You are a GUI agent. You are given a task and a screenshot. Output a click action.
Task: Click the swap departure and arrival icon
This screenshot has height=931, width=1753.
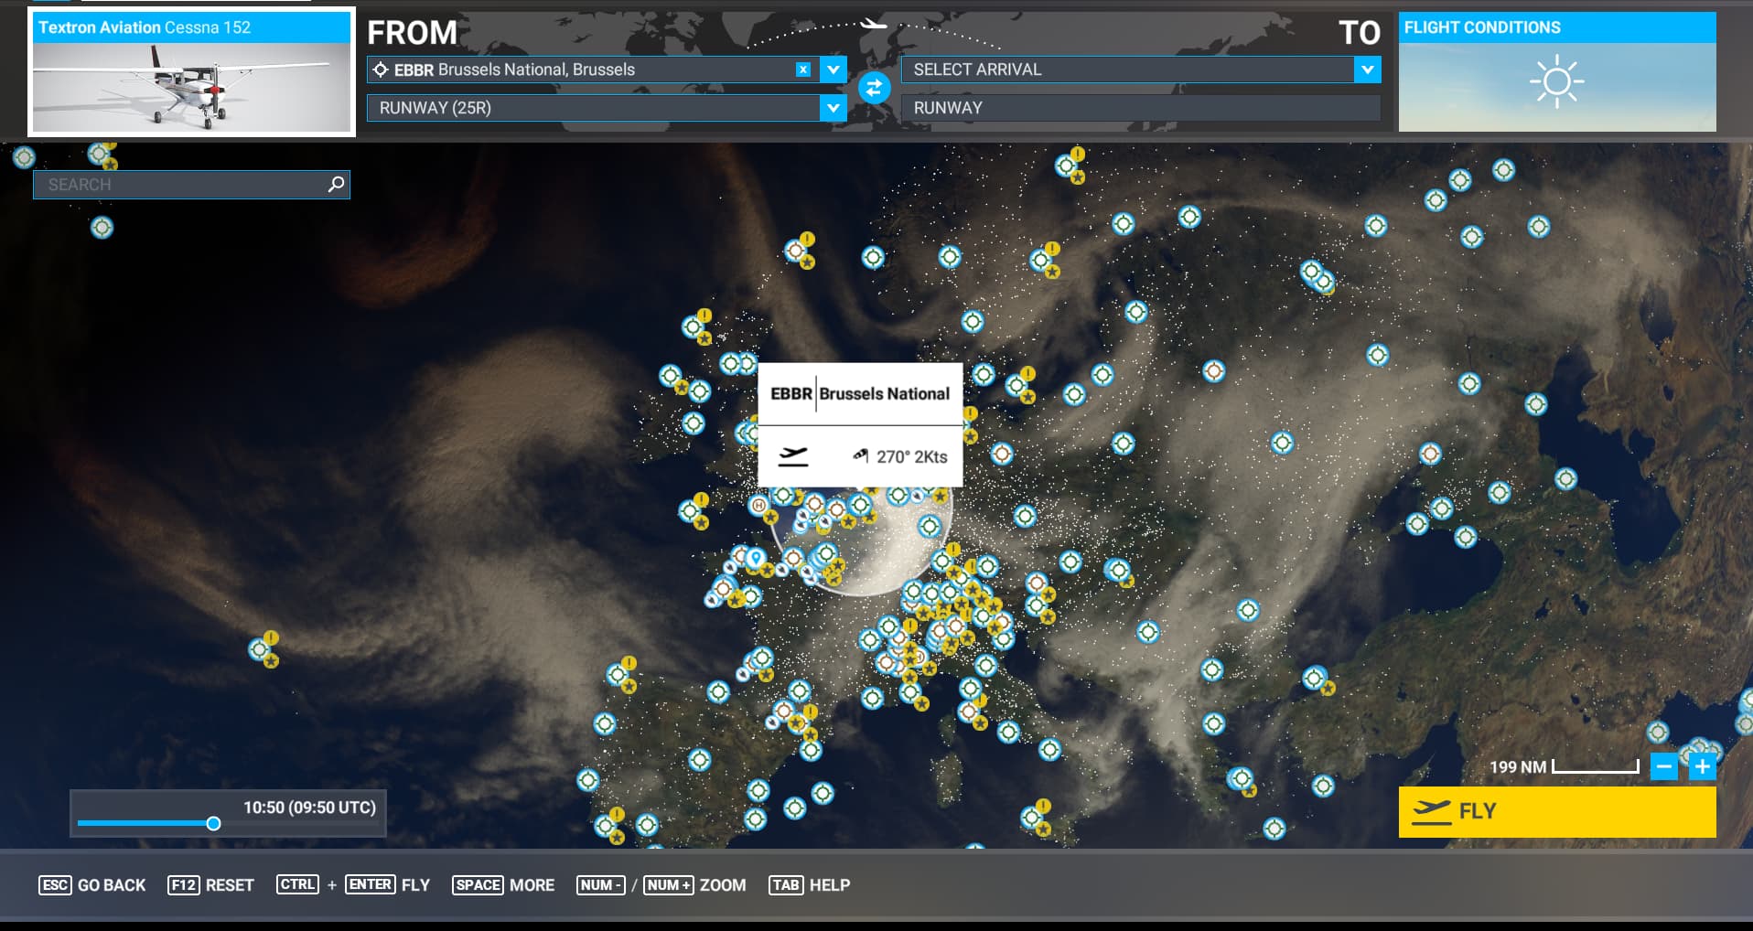pos(874,89)
